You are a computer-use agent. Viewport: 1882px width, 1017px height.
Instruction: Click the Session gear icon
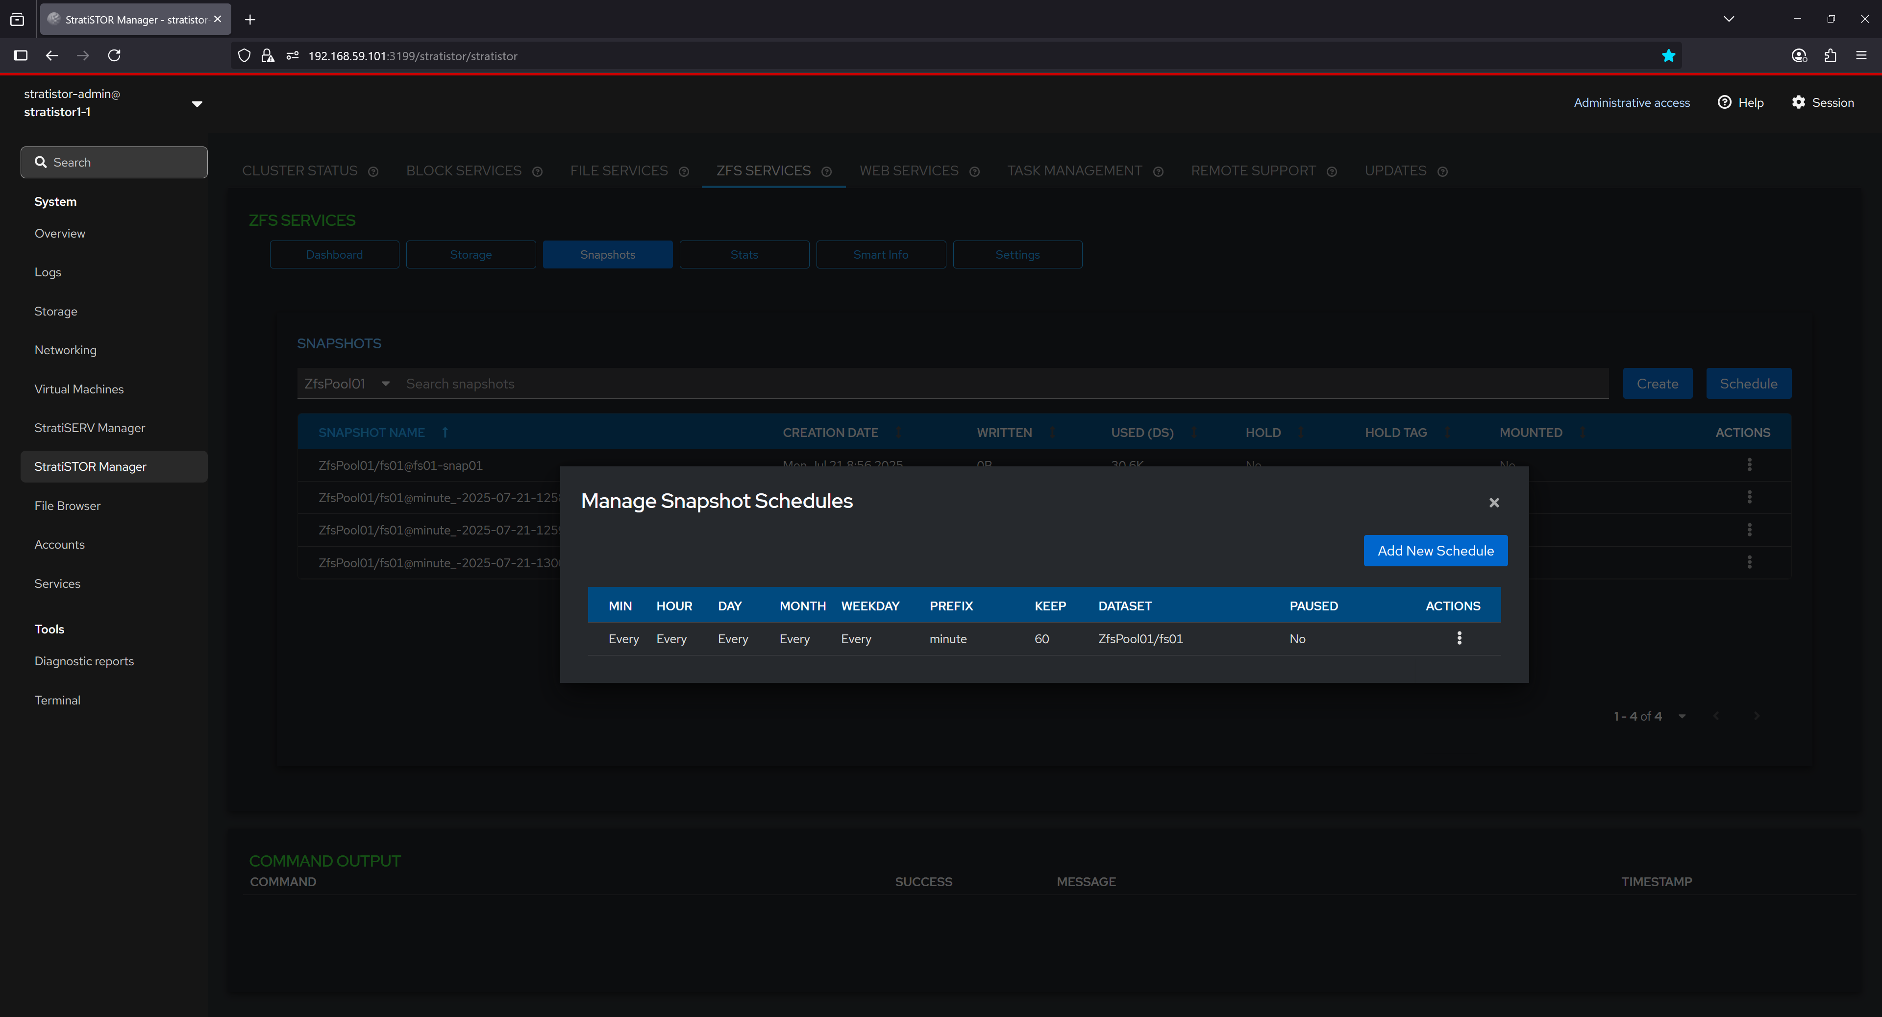(x=1798, y=102)
